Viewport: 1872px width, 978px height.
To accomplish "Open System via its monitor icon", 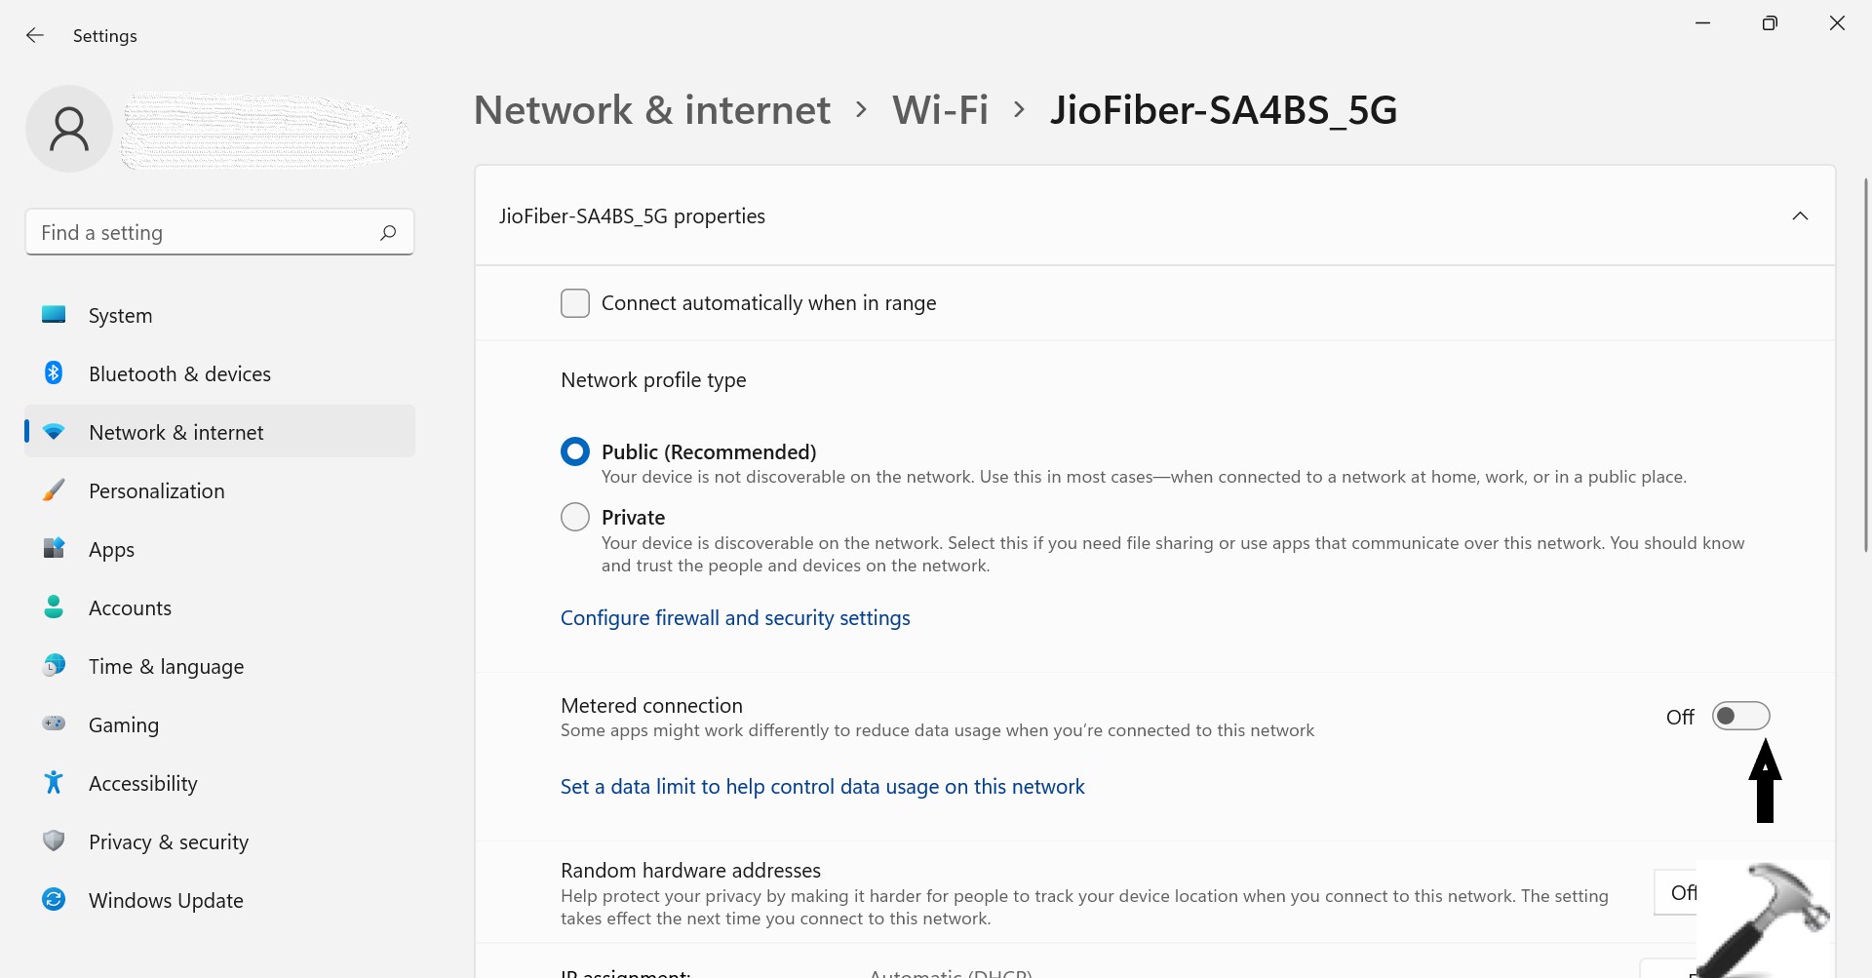I will pyautogui.click(x=54, y=315).
